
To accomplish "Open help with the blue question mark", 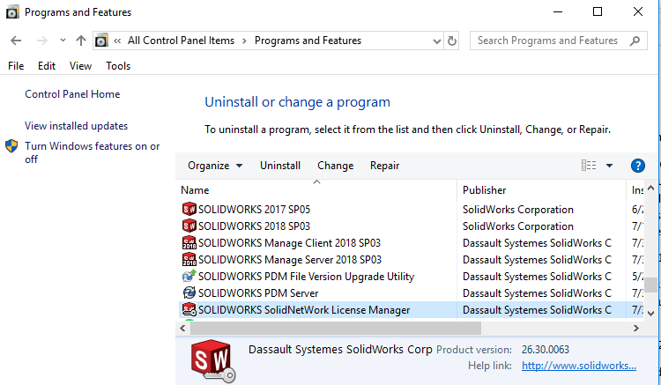I will point(638,166).
